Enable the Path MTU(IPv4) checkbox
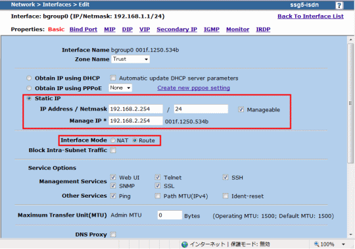The height and width of the screenshot is (249, 355). 158,196
